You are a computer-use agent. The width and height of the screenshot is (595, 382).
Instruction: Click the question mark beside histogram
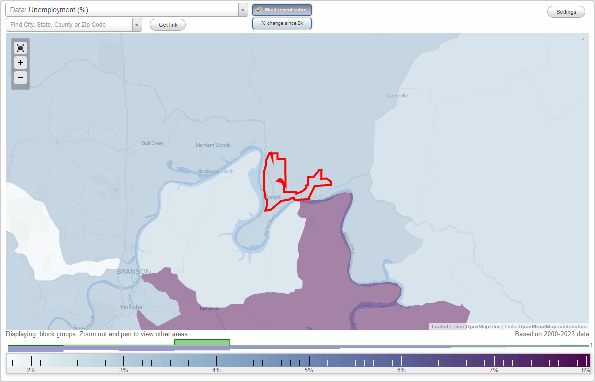[591, 345]
